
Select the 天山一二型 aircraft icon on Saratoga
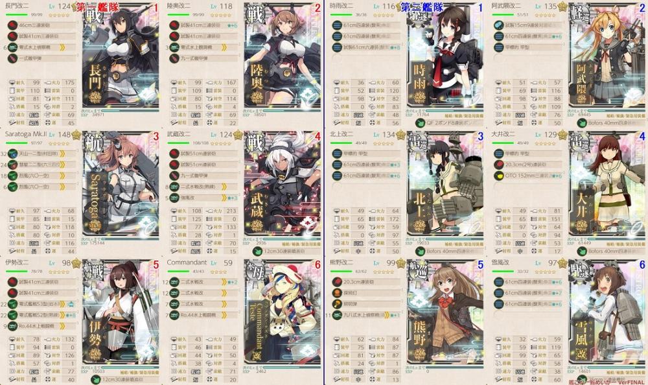(12, 154)
